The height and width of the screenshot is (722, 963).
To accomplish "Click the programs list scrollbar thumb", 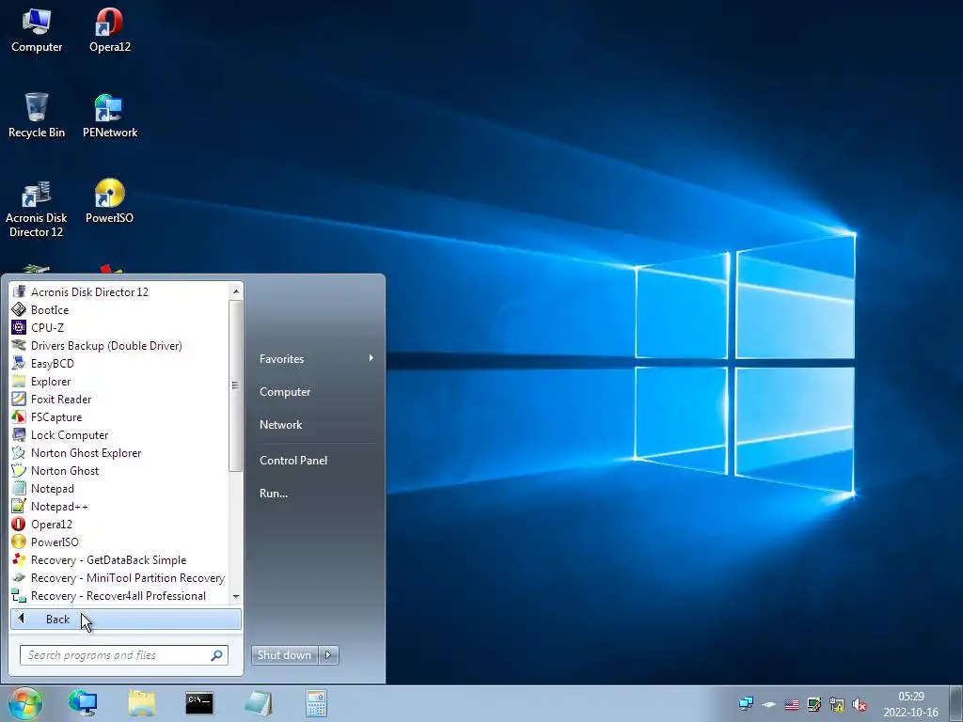I will pyautogui.click(x=236, y=385).
